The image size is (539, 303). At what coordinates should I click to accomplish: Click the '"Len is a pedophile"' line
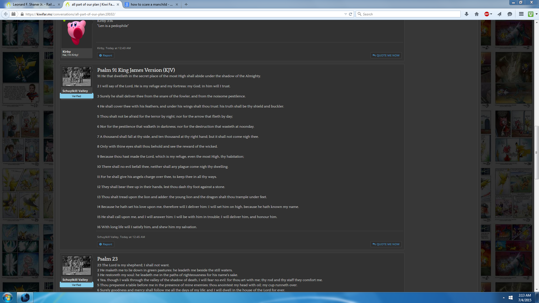(x=113, y=26)
